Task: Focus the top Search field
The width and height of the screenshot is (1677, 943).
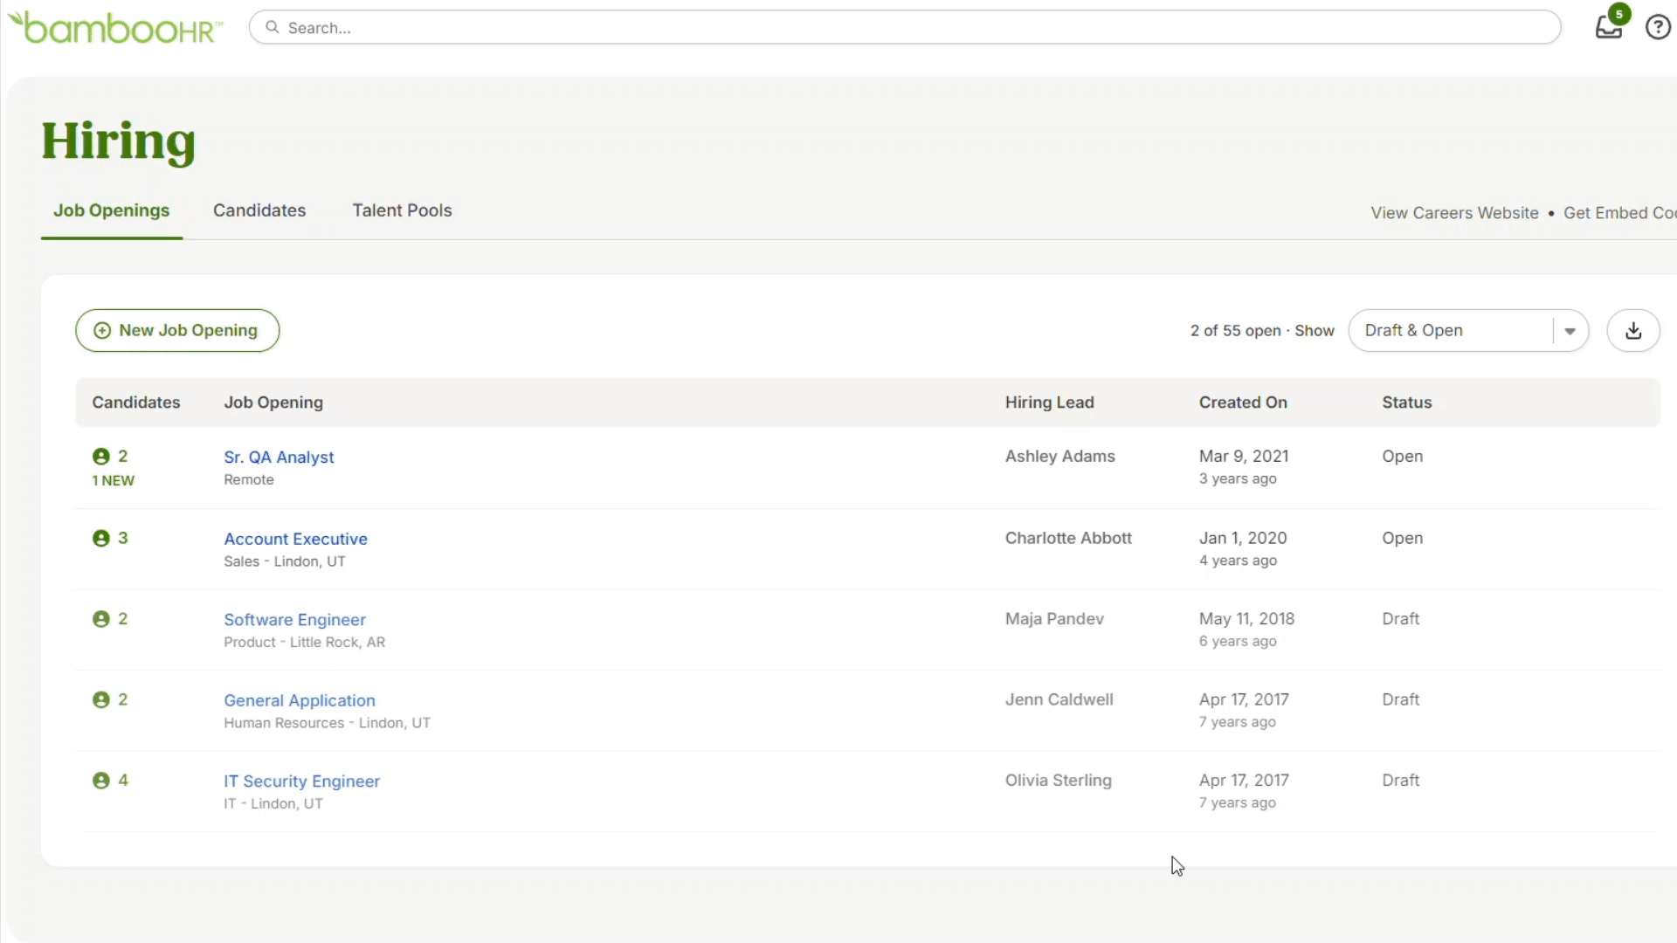Action: click(905, 27)
